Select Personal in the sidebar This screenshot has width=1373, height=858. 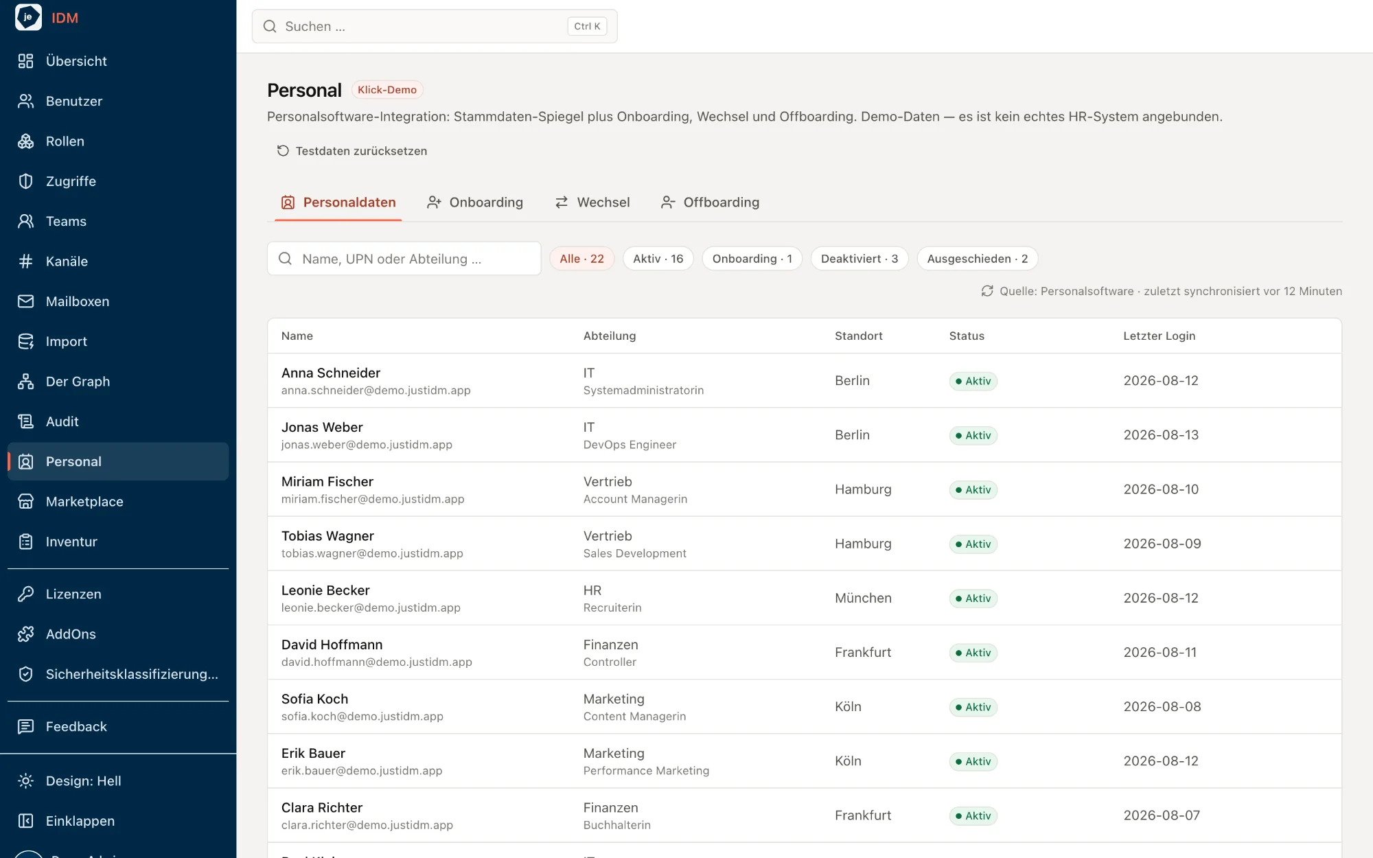point(118,462)
